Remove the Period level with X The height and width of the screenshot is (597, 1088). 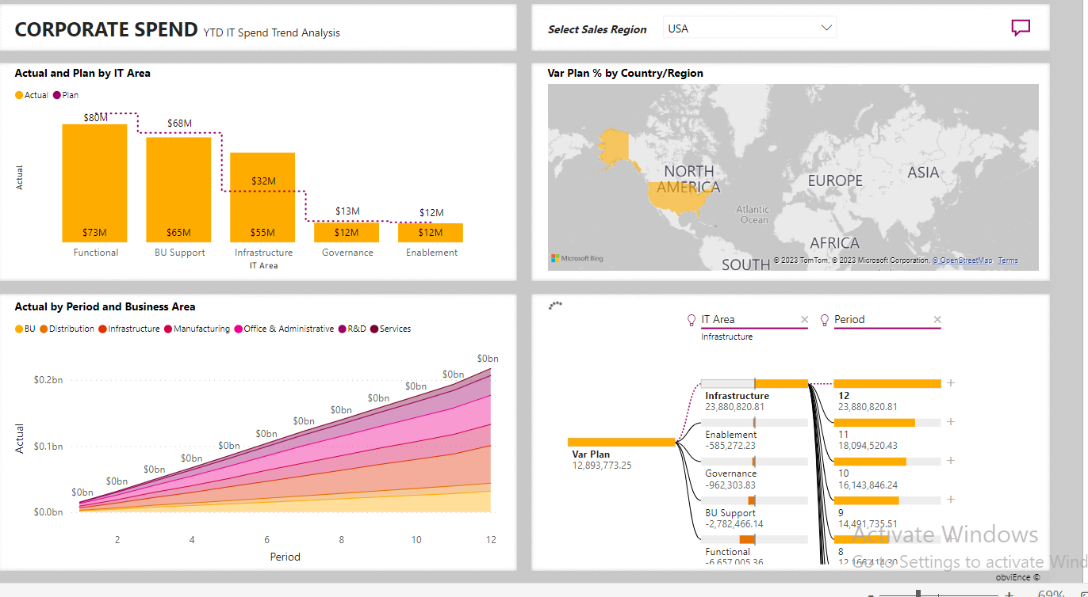(x=937, y=320)
